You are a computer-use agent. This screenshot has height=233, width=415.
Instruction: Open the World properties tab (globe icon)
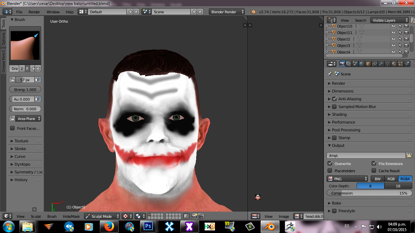[362, 64]
